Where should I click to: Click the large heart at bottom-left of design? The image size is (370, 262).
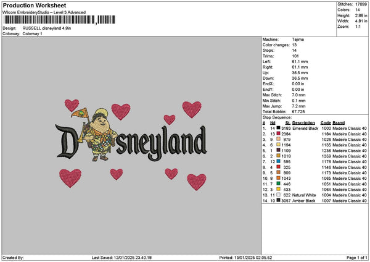(x=70, y=178)
